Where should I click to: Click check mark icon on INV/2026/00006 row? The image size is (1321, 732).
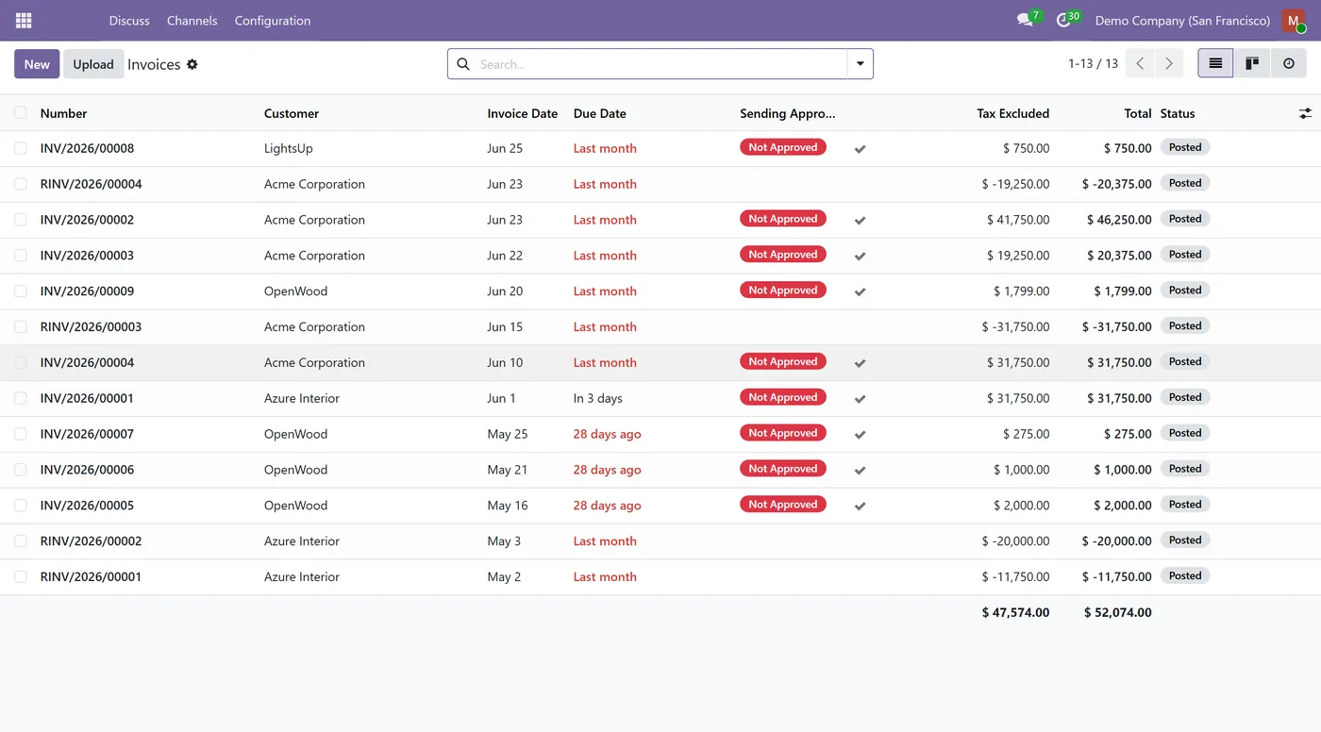pyautogui.click(x=860, y=471)
